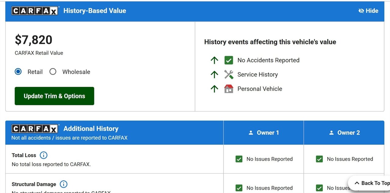390x193 pixels.
Task: Click the $7,820 CARFAX Retail Value
Action: pos(34,40)
